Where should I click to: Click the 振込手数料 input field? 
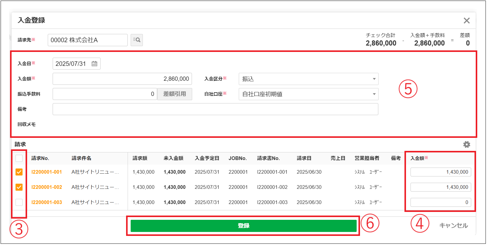(104, 94)
